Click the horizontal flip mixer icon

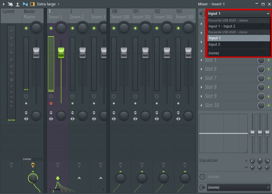(x=25, y=4)
